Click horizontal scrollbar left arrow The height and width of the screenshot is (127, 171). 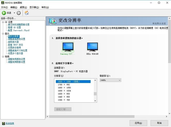click(48, 117)
